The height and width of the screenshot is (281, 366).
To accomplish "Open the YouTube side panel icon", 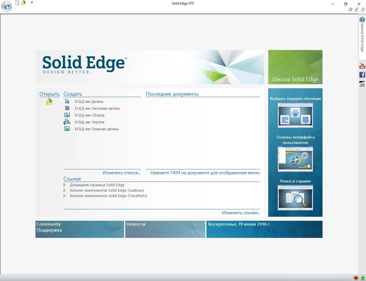I will tap(362, 66).
